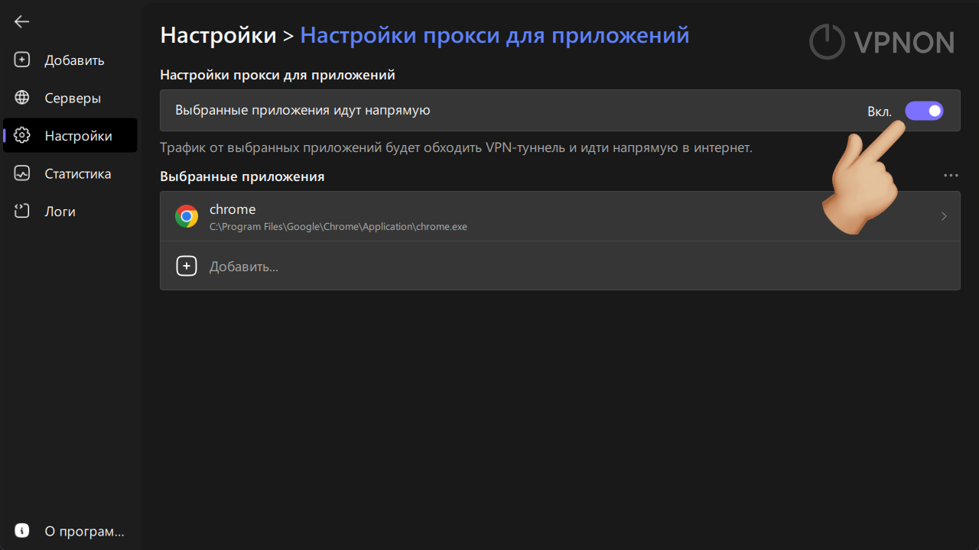Screen dimensions: 979x550
Task: Select the Настройки gear icon
Action: [x=21, y=135]
